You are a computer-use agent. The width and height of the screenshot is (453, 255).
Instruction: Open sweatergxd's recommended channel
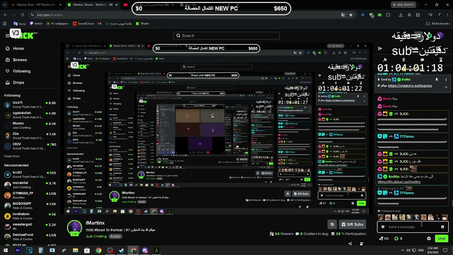point(30,226)
